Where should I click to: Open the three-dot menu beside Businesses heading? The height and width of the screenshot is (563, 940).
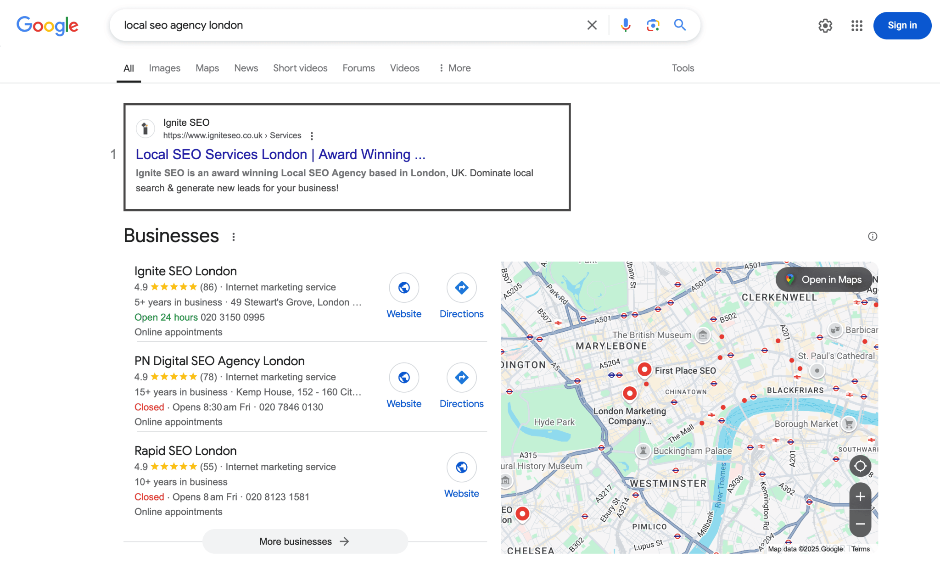[x=234, y=237]
